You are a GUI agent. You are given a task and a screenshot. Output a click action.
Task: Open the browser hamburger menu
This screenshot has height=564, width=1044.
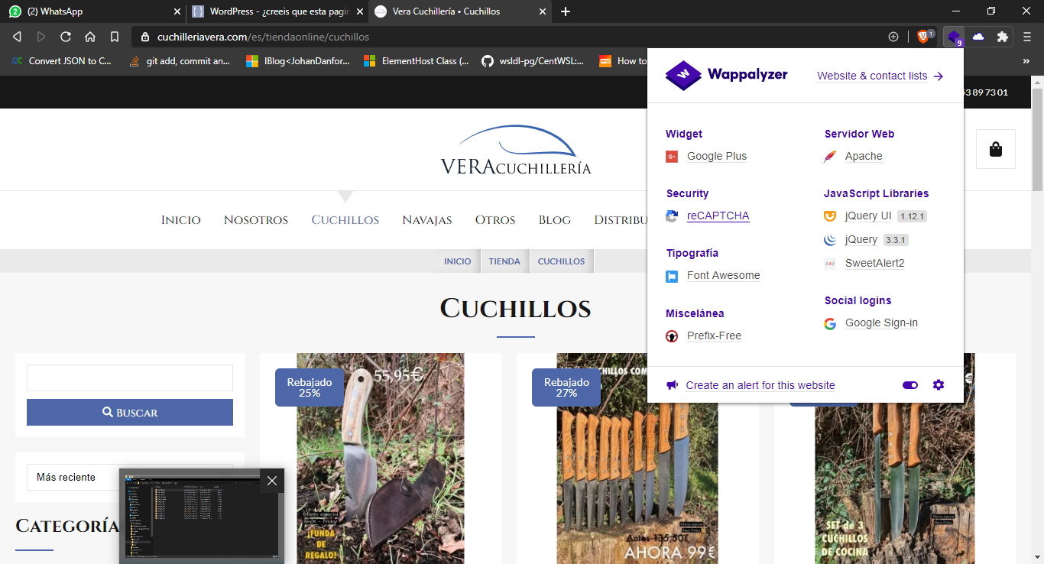pyautogui.click(x=1027, y=37)
